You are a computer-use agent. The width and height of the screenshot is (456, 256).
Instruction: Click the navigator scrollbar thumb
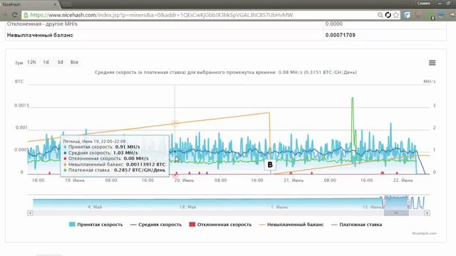396,213
